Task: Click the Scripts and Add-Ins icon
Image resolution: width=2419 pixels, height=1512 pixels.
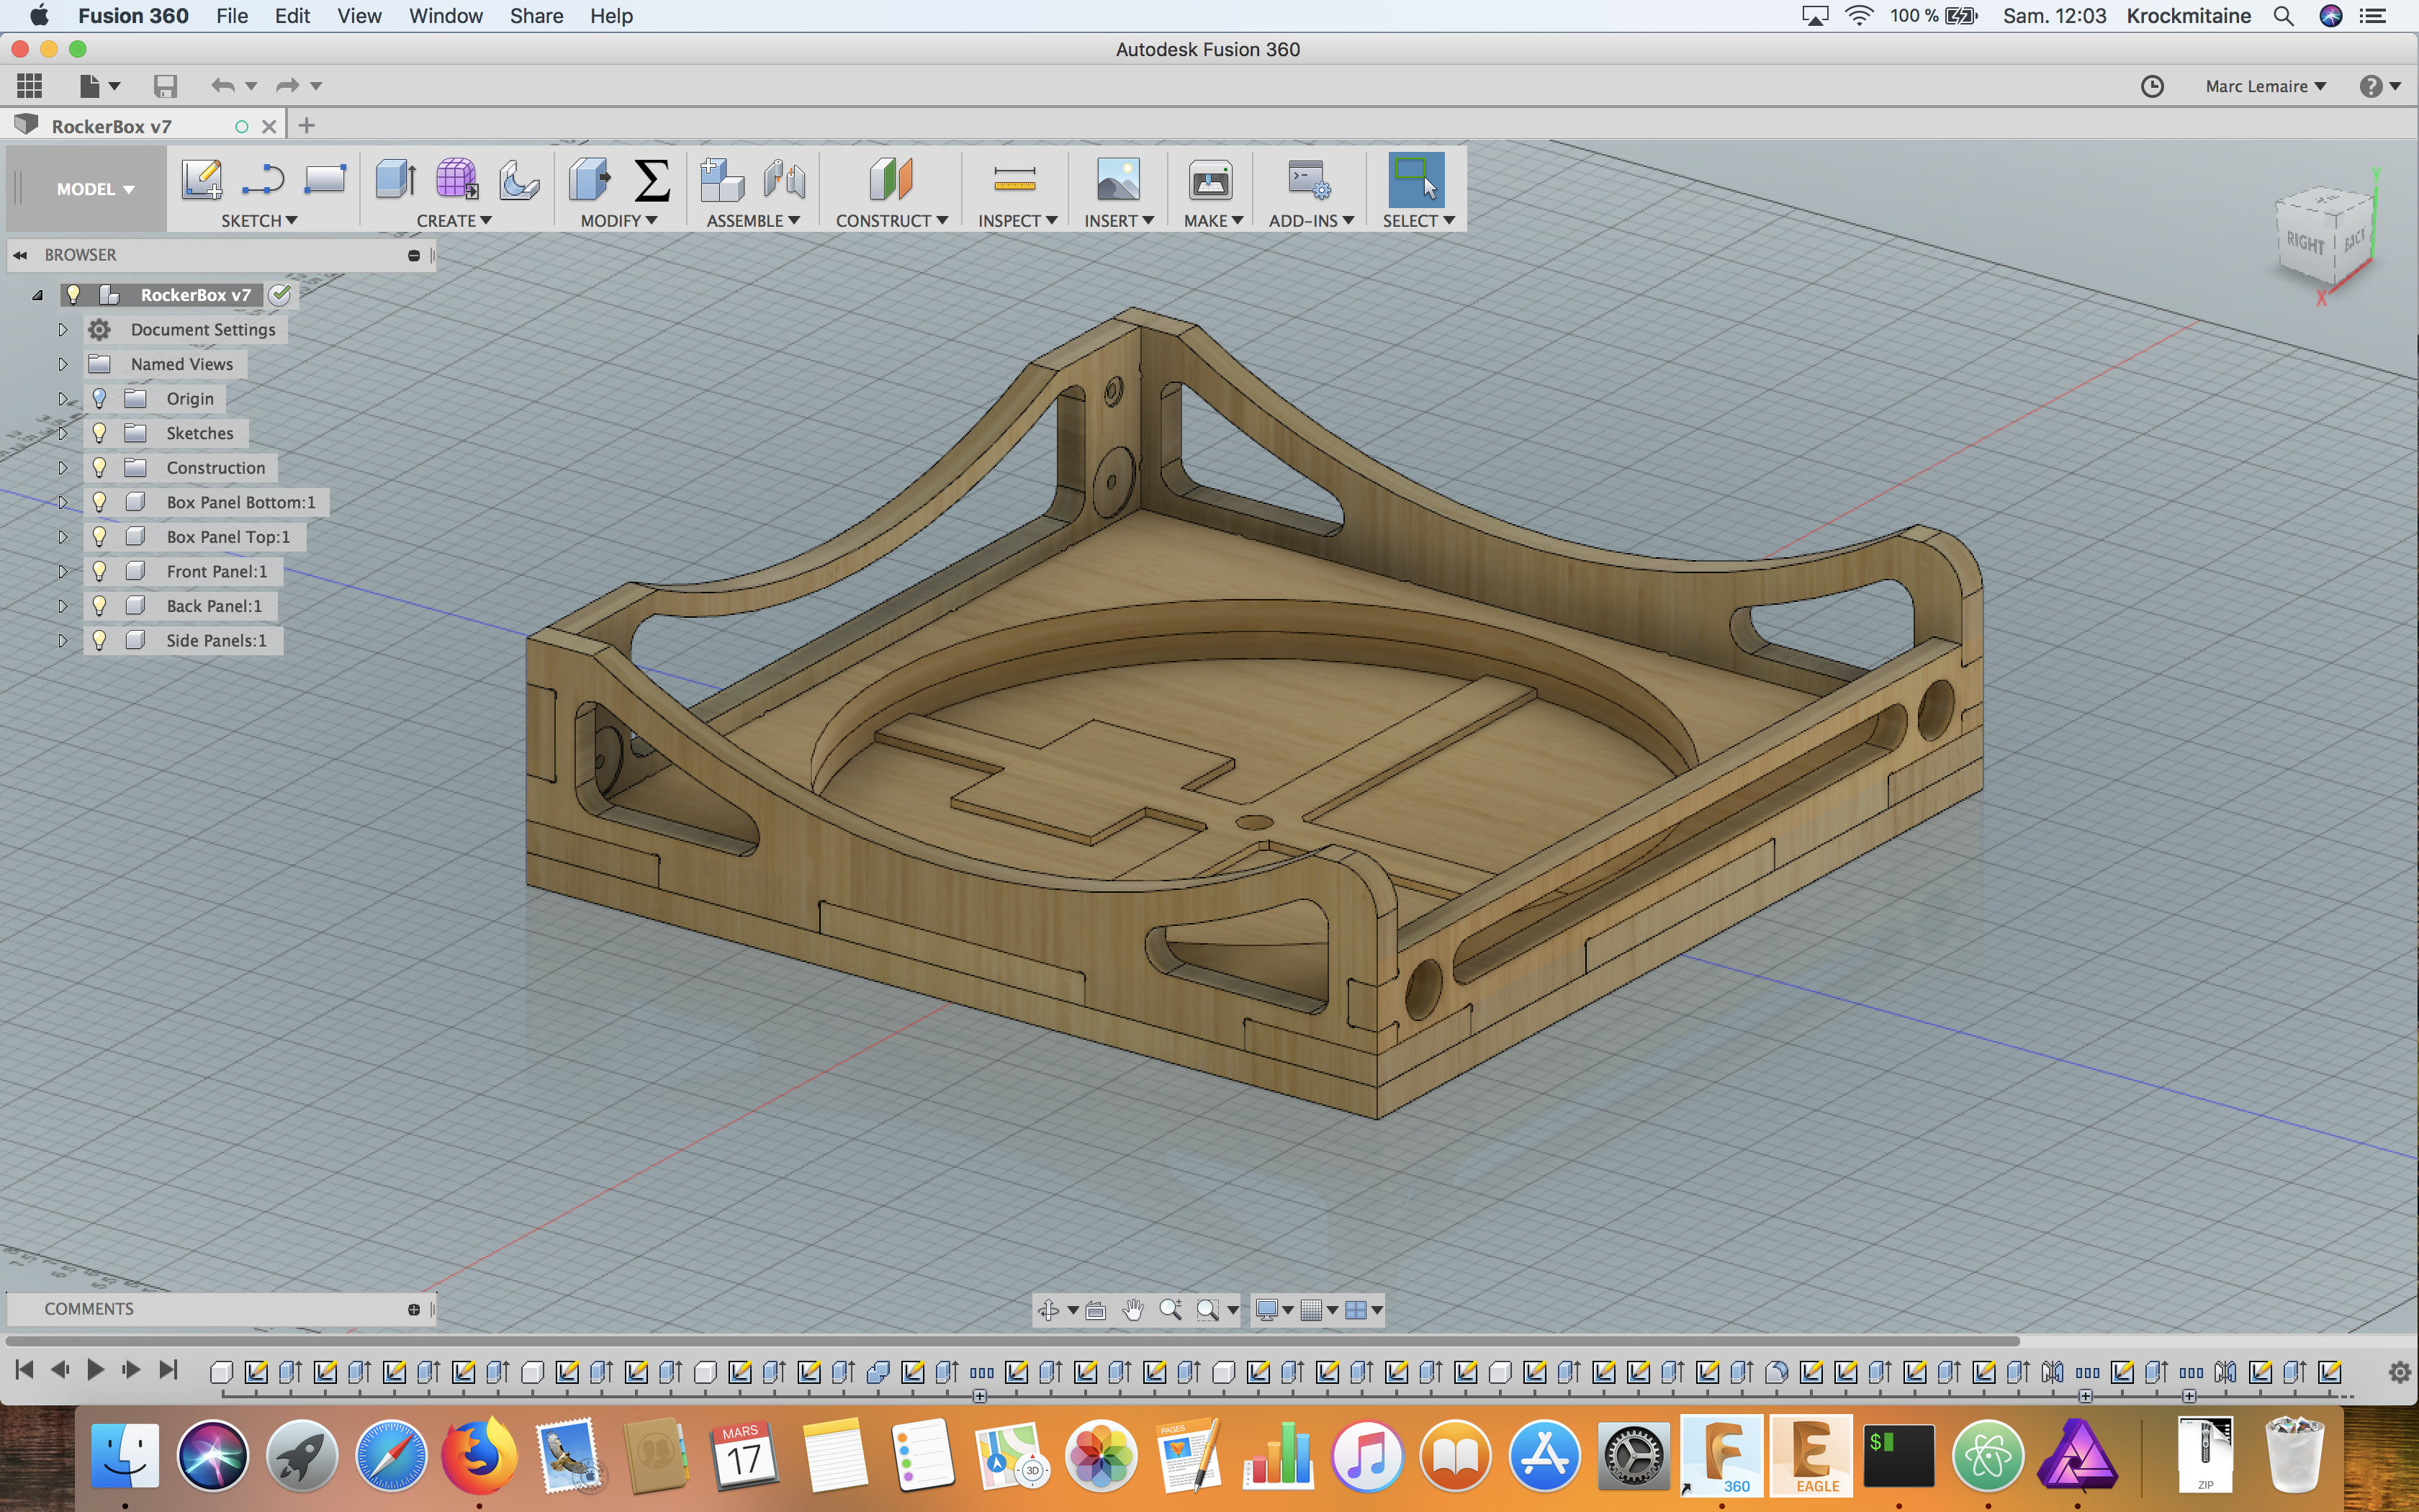Action: [1308, 180]
